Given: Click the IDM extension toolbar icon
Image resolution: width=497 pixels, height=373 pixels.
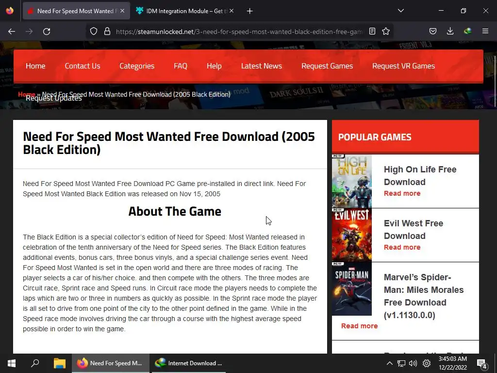Looking at the screenshot, I should [467, 32].
